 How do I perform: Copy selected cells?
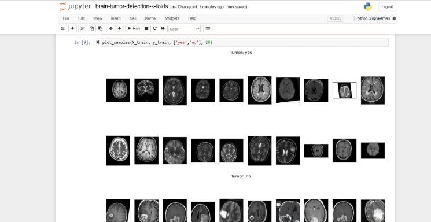point(91,28)
